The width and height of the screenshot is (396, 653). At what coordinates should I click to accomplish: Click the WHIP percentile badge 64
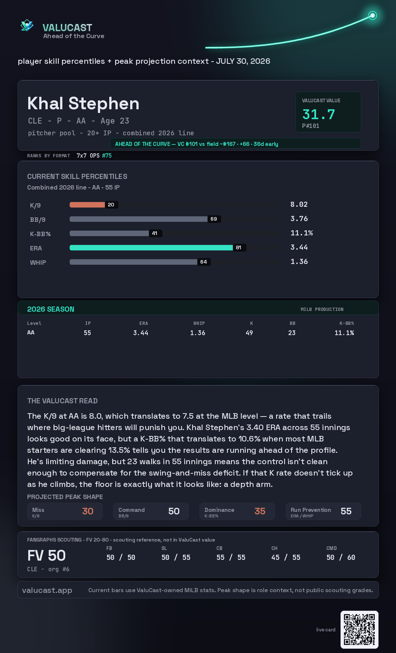coord(203,262)
